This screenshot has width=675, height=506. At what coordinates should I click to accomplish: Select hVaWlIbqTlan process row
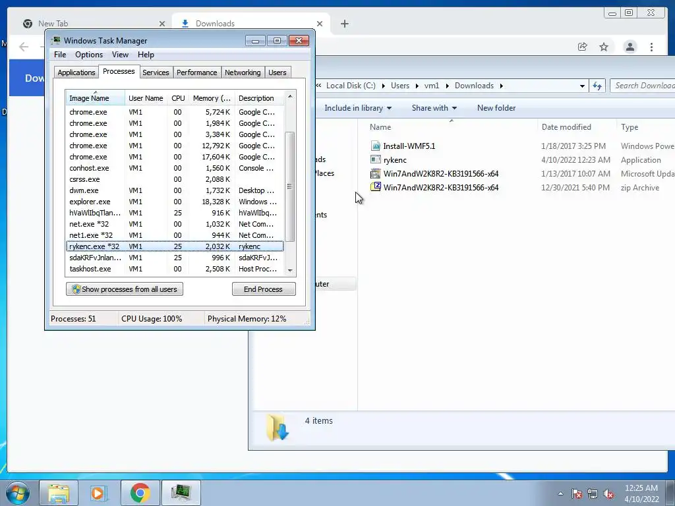click(175, 213)
